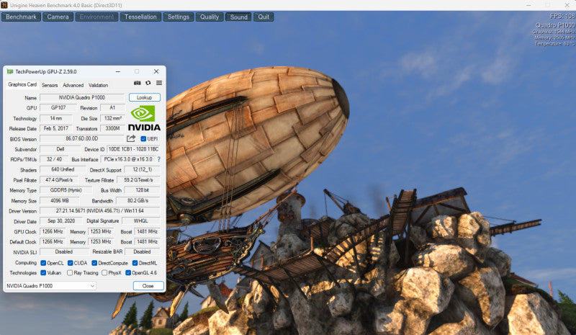Click the Driver Version field

click(x=100, y=210)
